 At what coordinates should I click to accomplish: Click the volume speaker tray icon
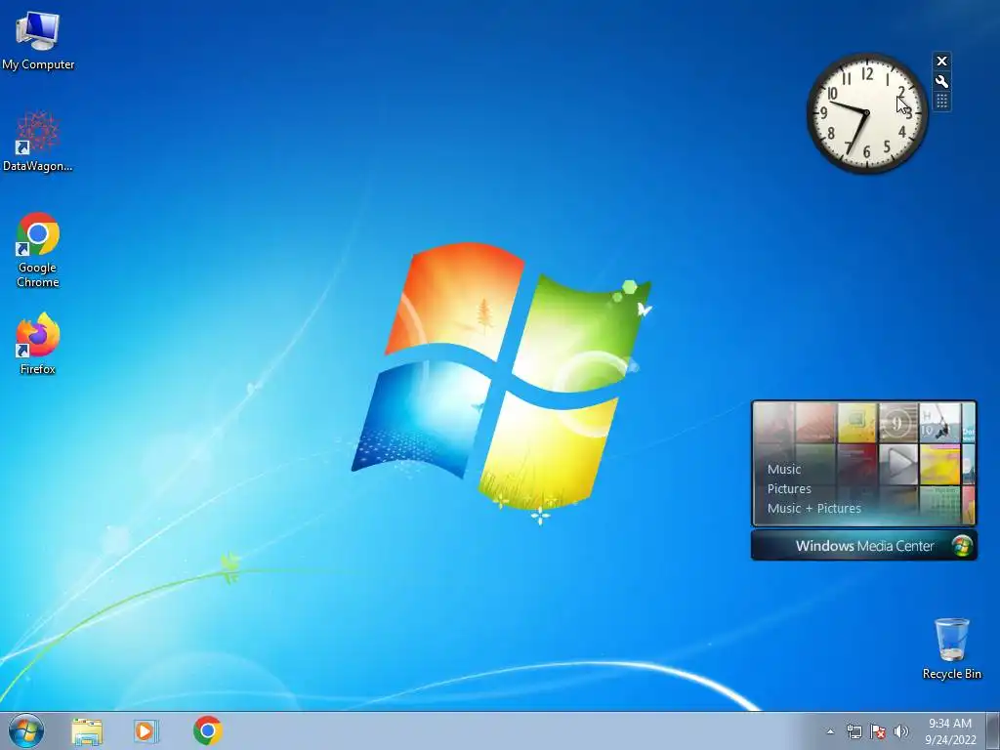pos(901,731)
